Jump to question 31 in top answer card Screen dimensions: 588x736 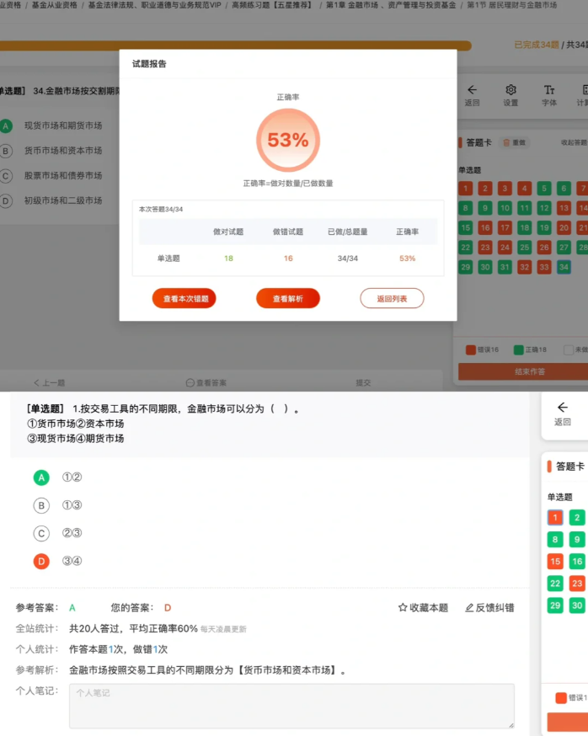point(505,267)
